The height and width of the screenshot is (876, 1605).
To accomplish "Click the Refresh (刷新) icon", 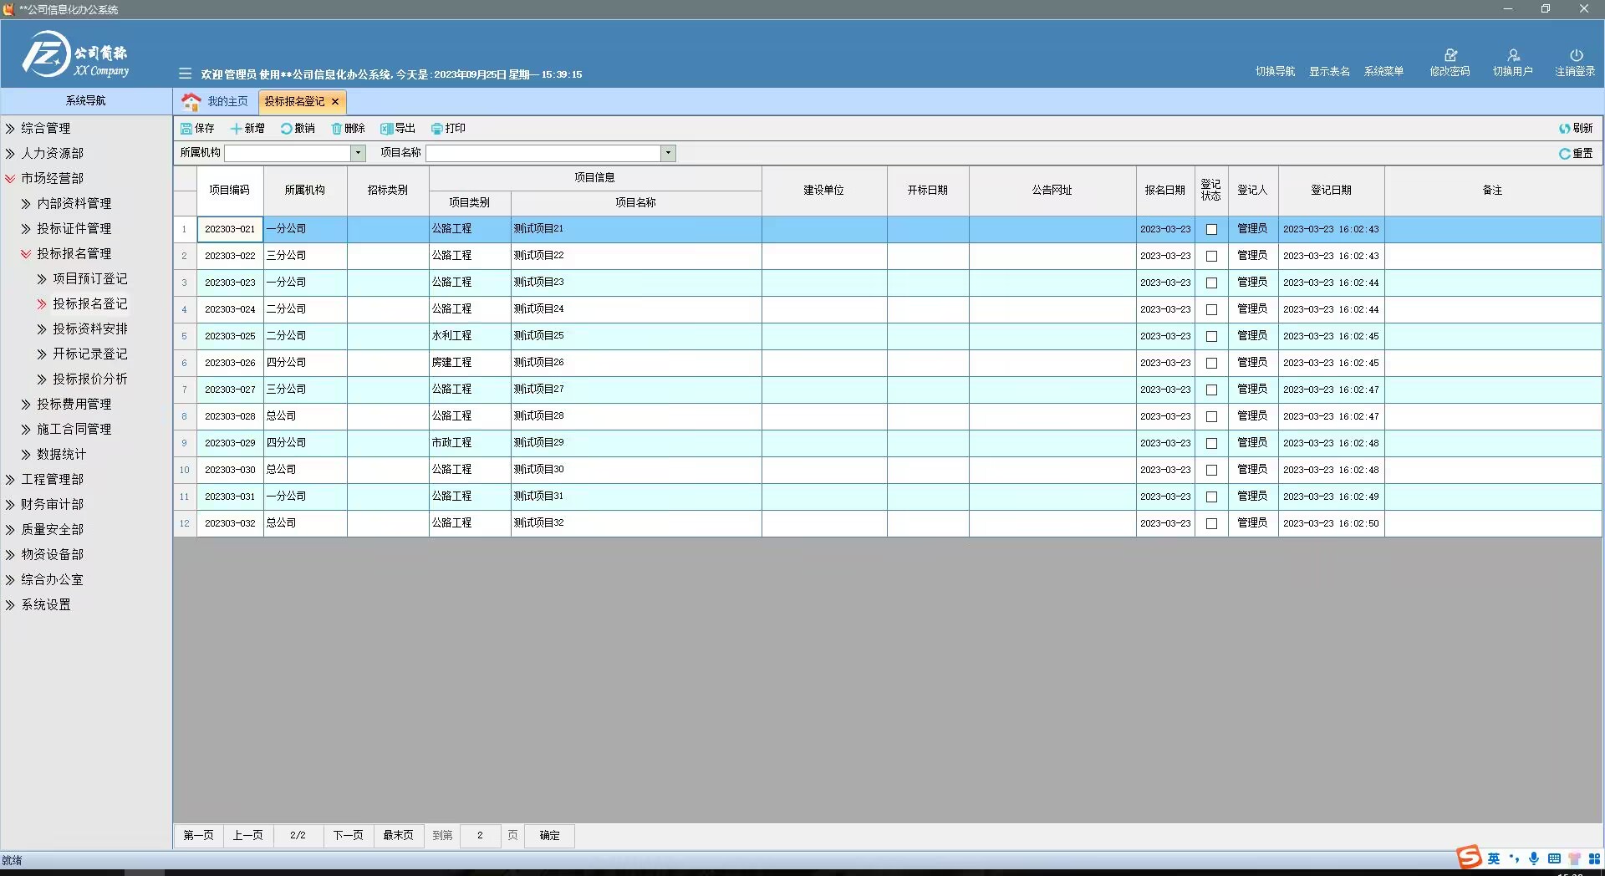I will 1564,129.
